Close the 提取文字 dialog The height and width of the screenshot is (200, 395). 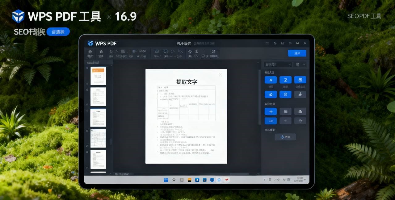[220, 75]
